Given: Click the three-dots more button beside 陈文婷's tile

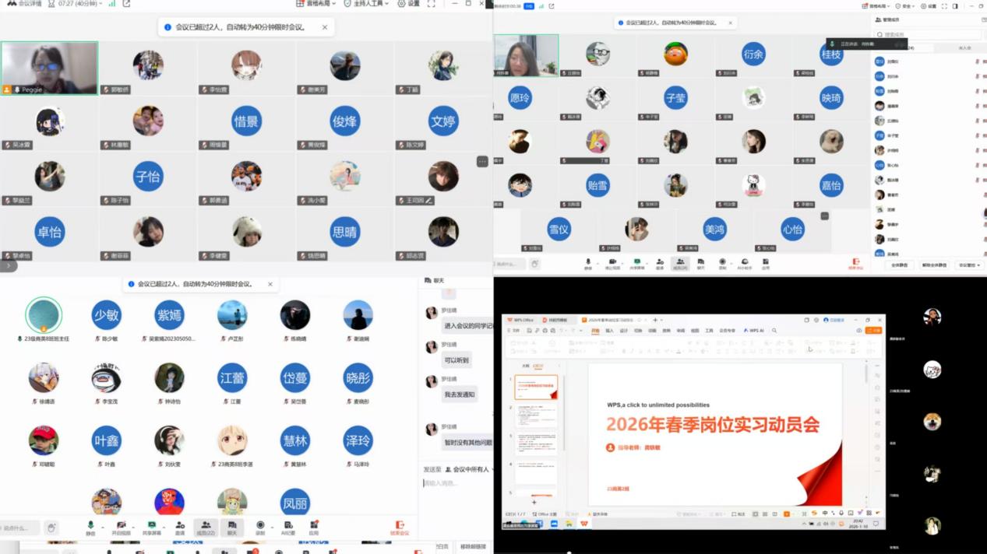Looking at the screenshot, I should tap(482, 161).
